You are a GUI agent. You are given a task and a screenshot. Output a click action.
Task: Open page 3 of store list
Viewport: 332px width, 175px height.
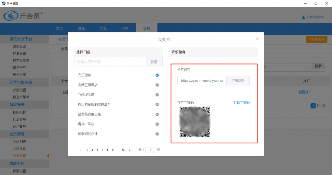click(97, 150)
